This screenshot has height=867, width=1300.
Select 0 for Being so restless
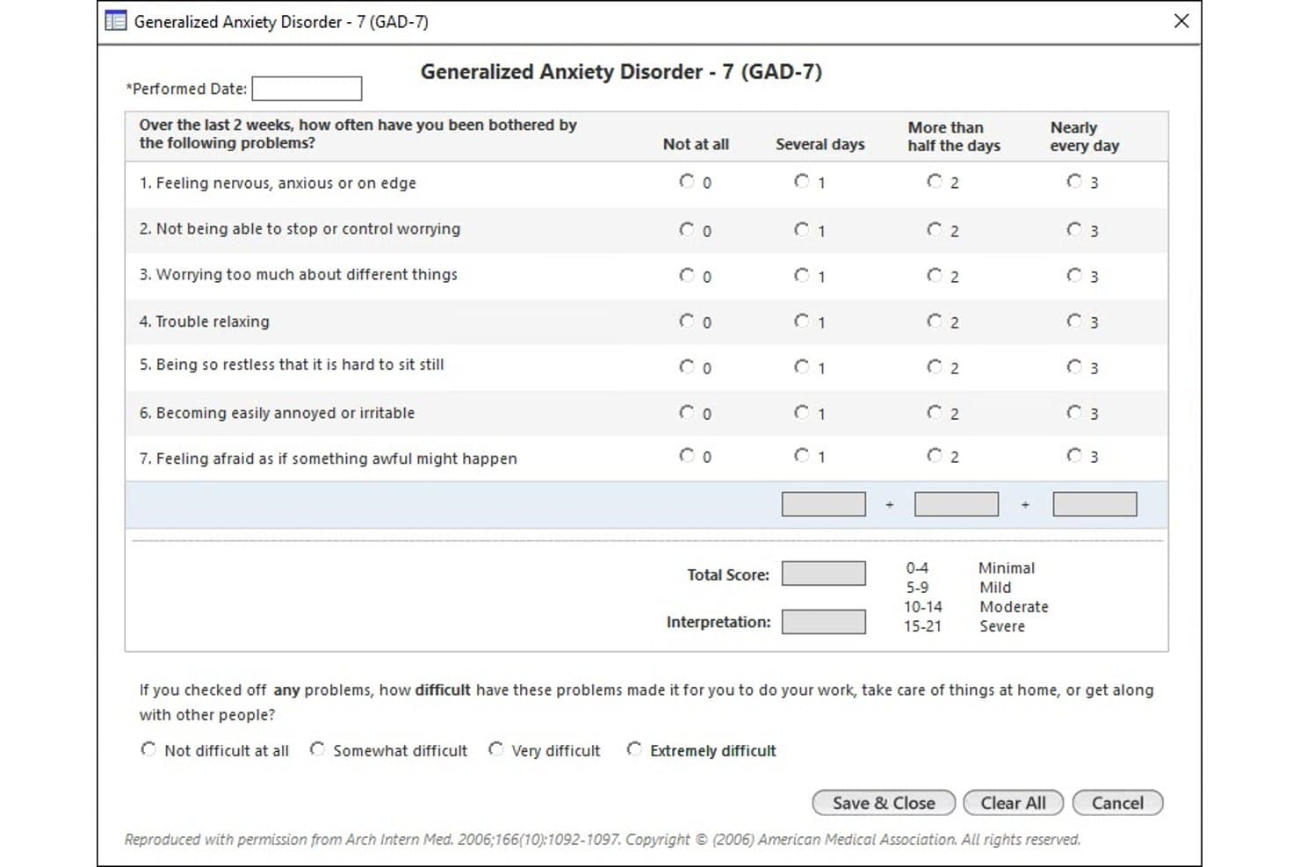(x=686, y=366)
